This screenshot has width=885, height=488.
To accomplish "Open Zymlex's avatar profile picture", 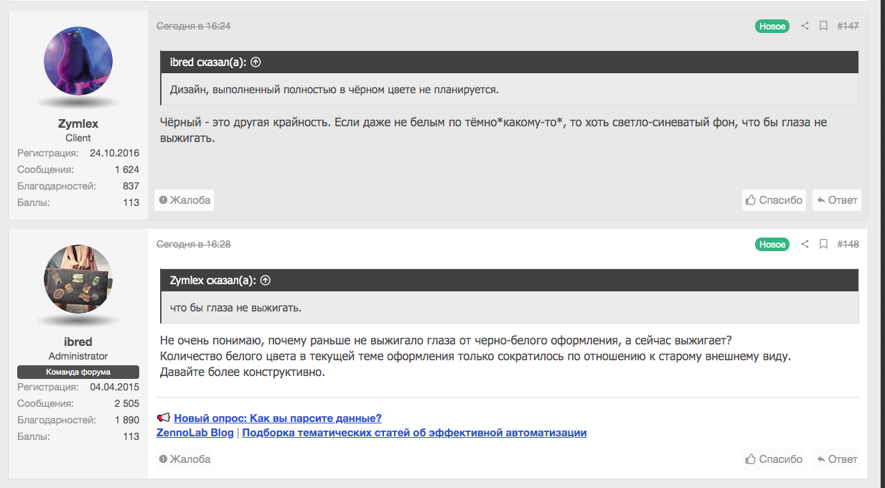I will tap(78, 62).
